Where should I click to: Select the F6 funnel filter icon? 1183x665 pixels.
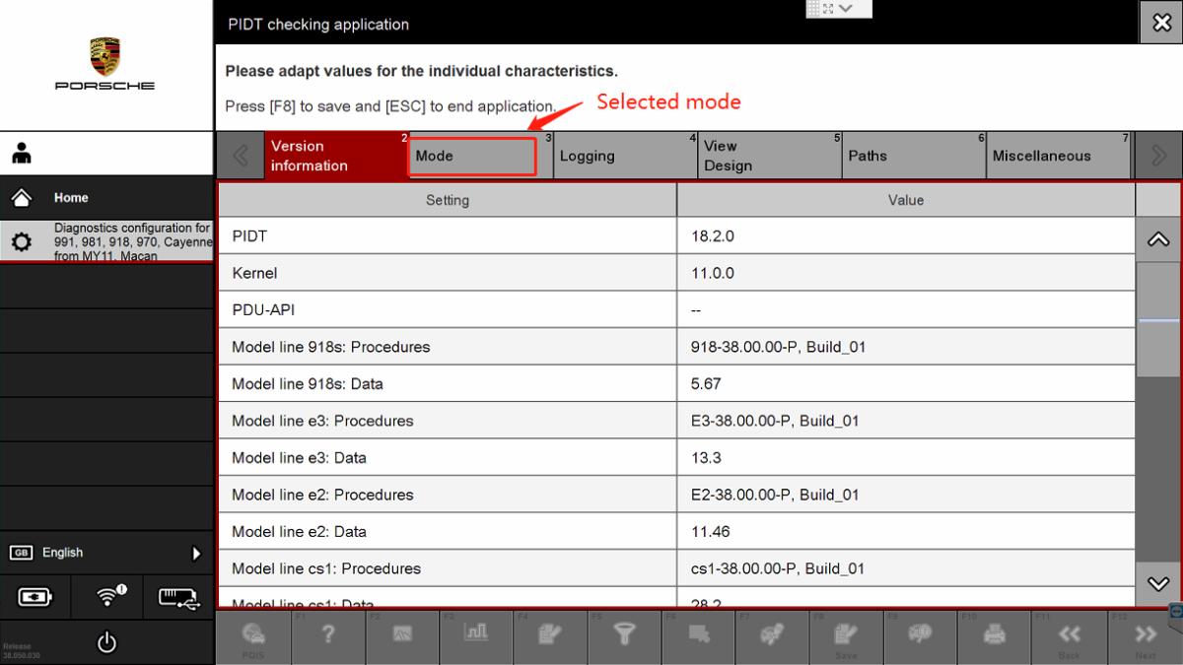[624, 635]
